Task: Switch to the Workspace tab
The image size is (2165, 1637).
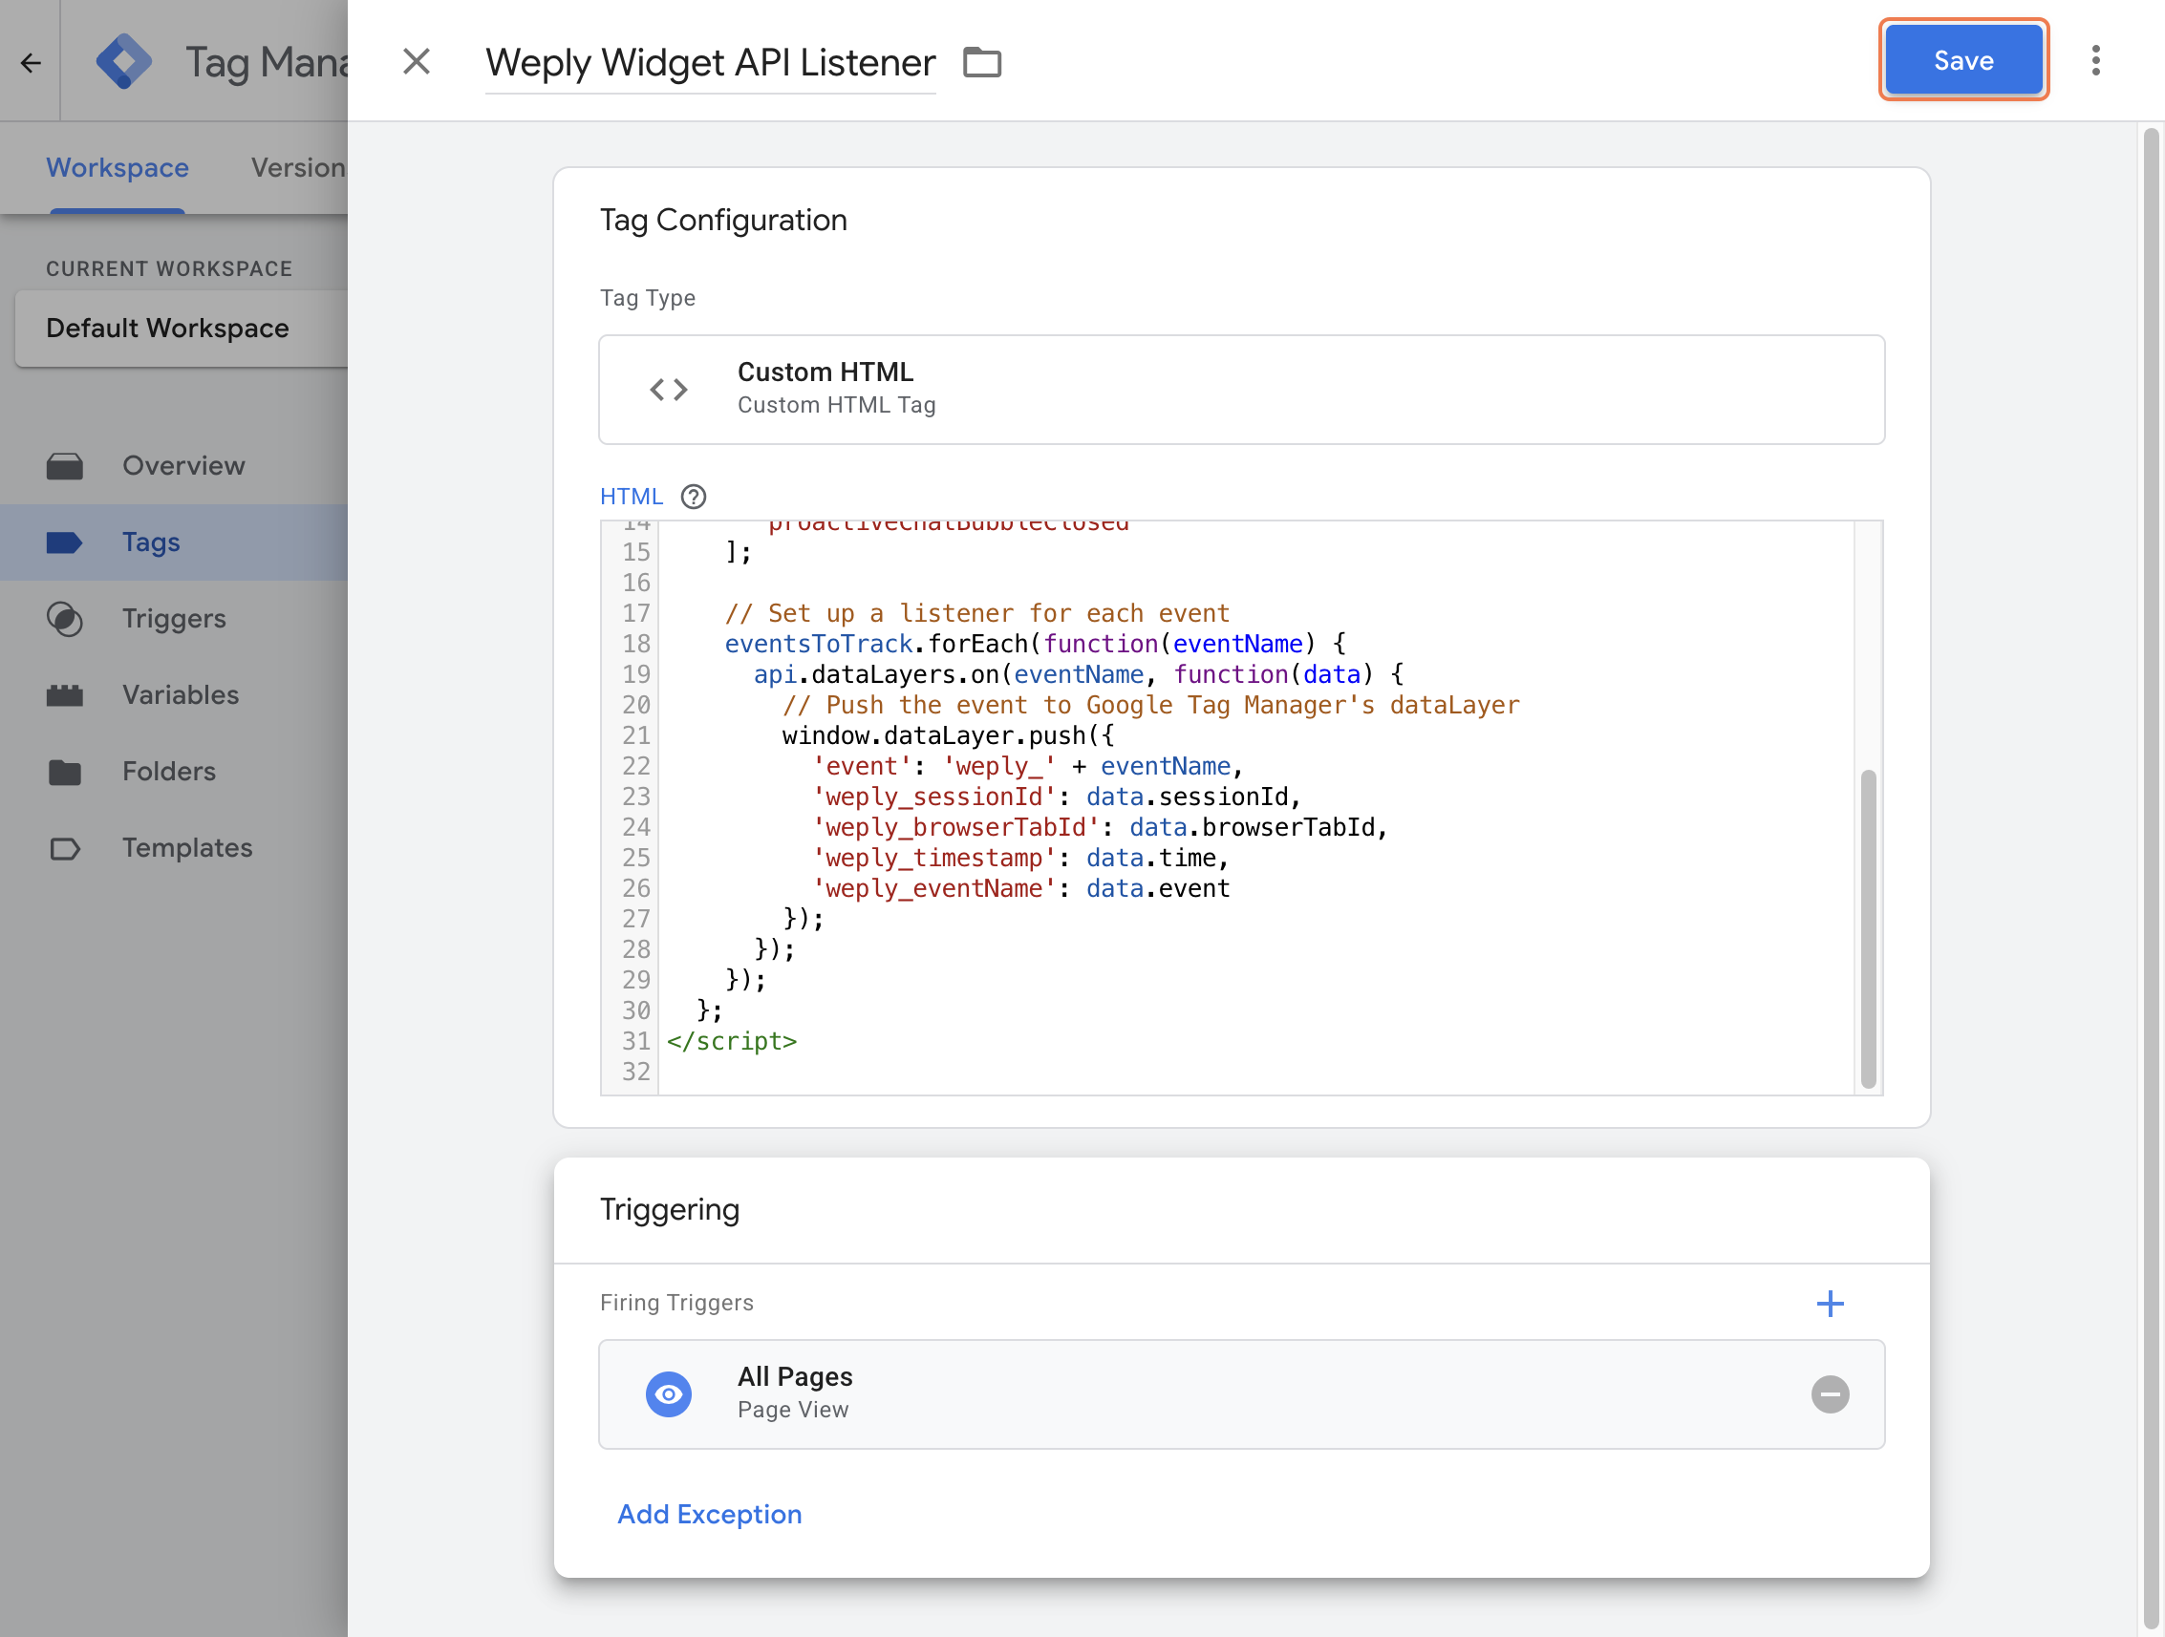Action: tap(118, 168)
